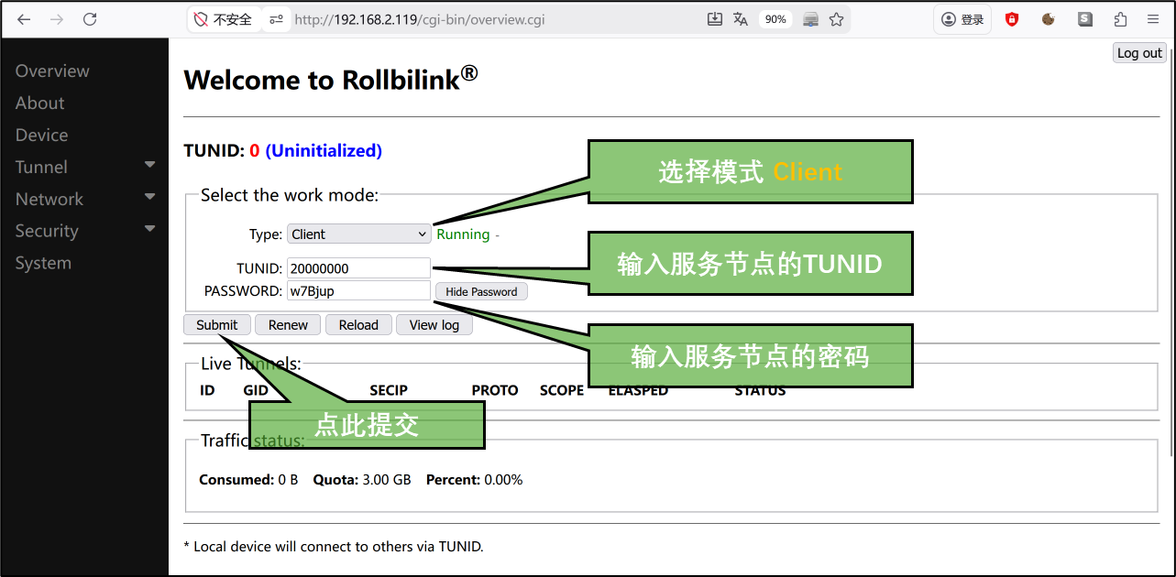Open the About page in sidebar
The width and height of the screenshot is (1176, 577).
click(39, 103)
